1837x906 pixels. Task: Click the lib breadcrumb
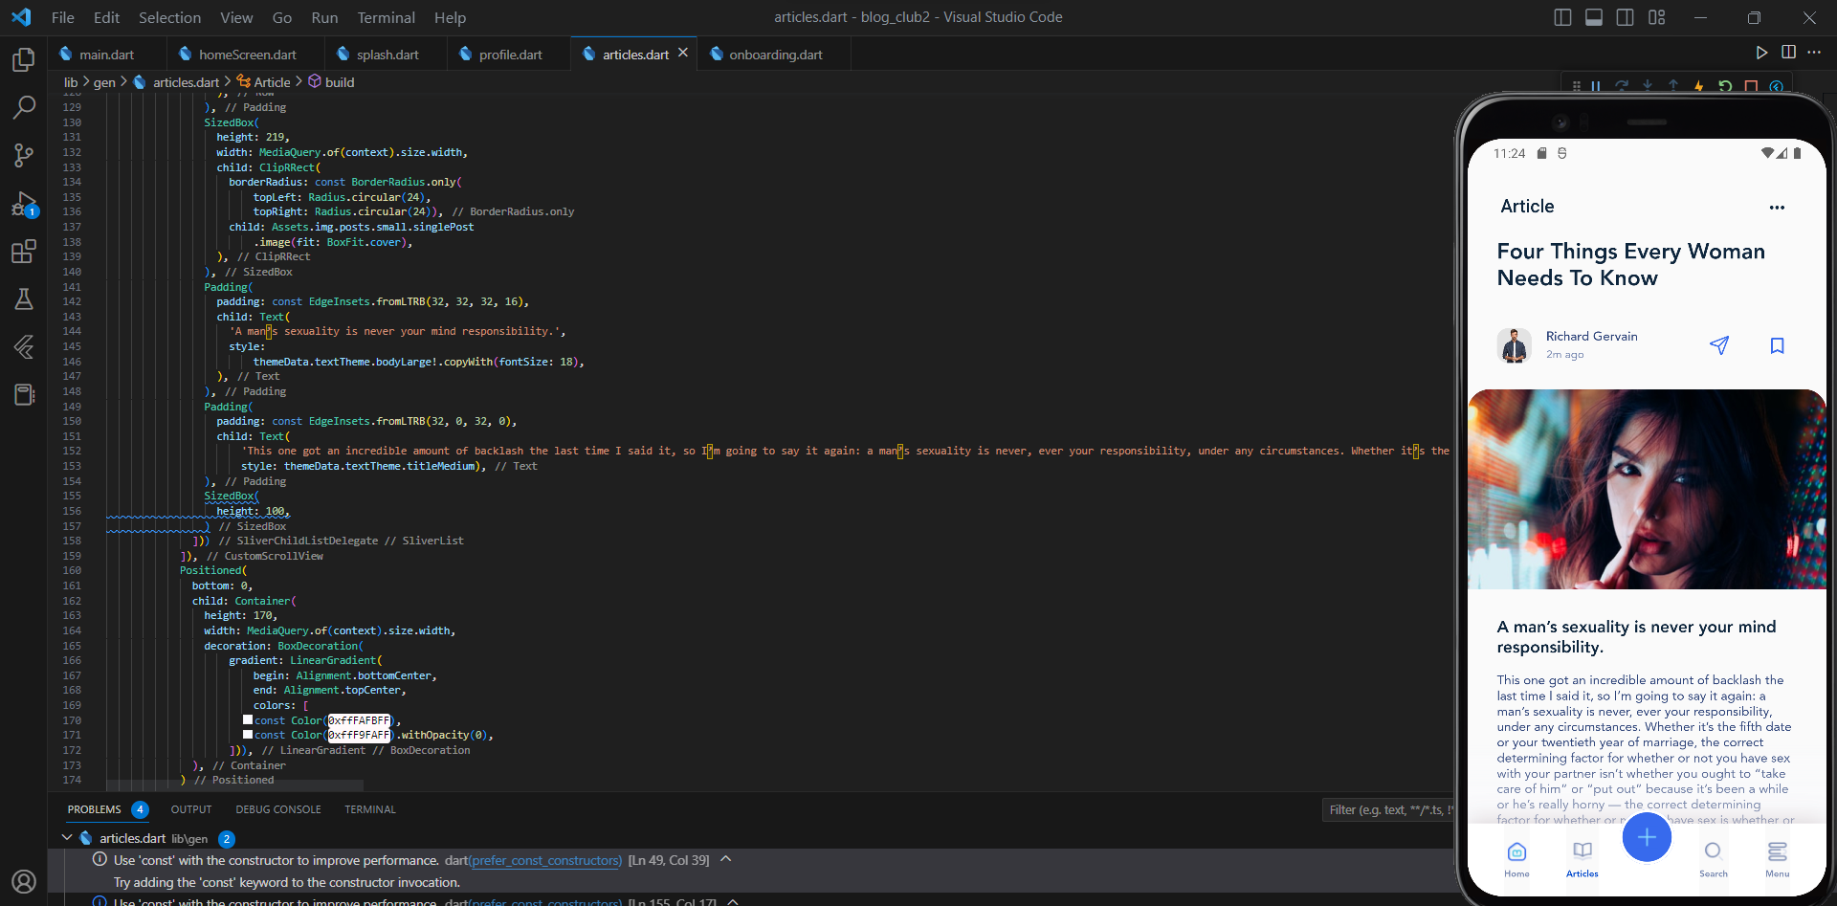pyautogui.click(x=71, y=82)
